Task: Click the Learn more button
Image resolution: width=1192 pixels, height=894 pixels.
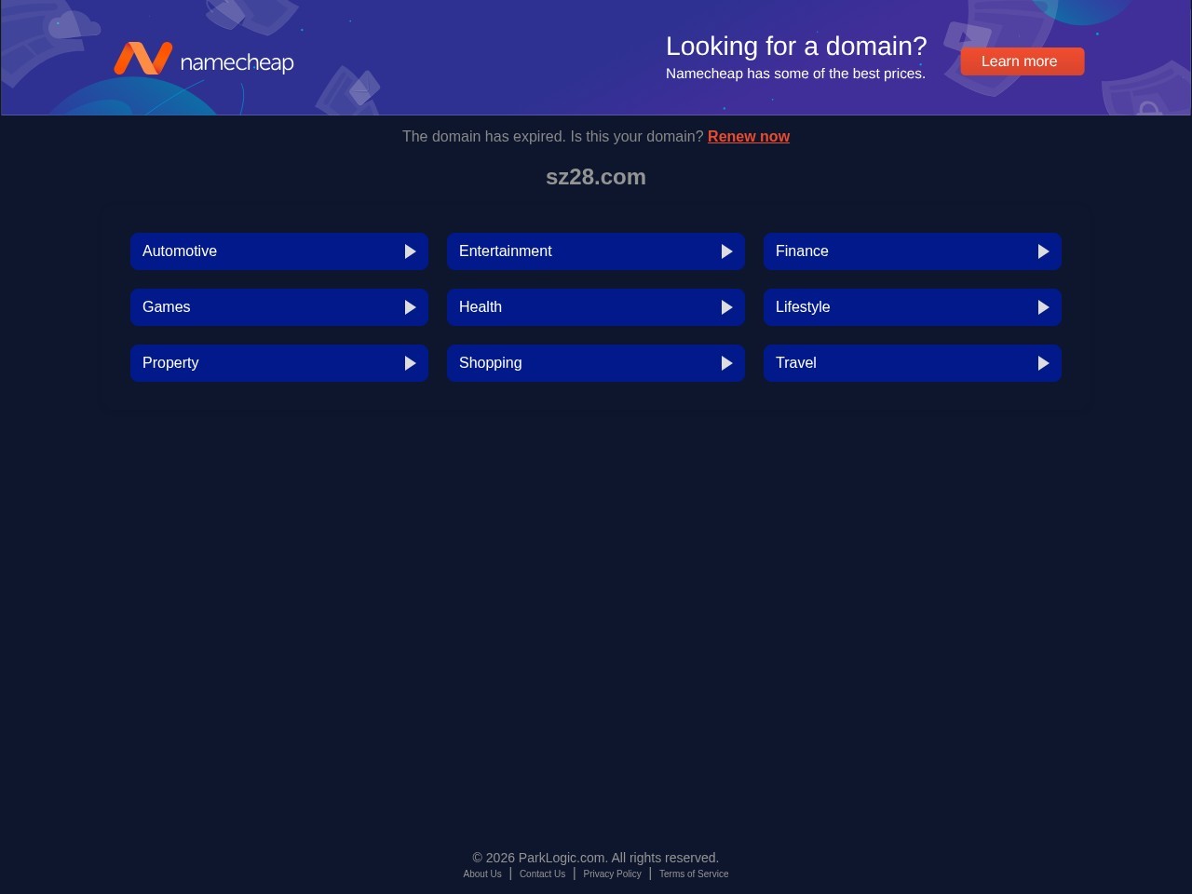Action: 1023,61
